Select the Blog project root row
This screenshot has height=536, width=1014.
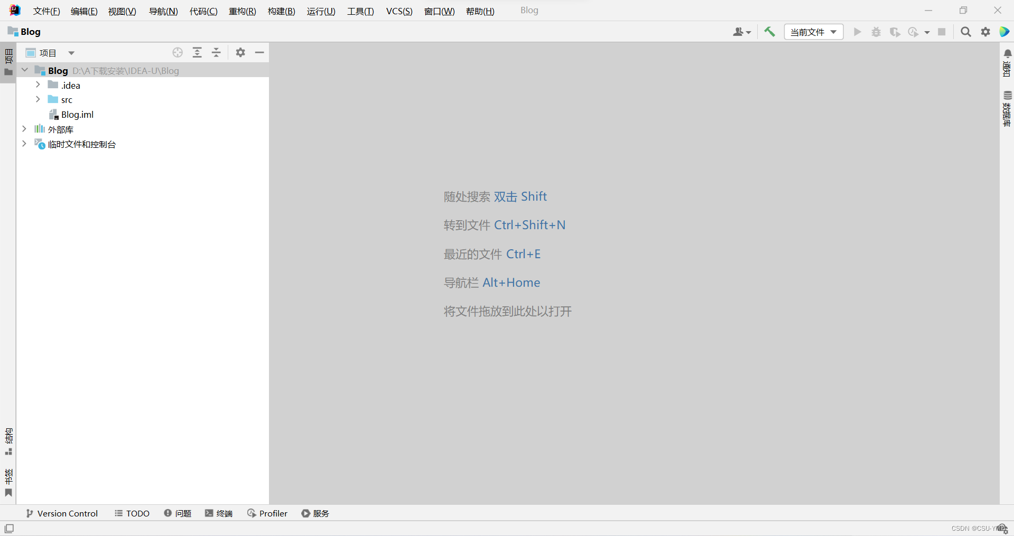[143, 70]
